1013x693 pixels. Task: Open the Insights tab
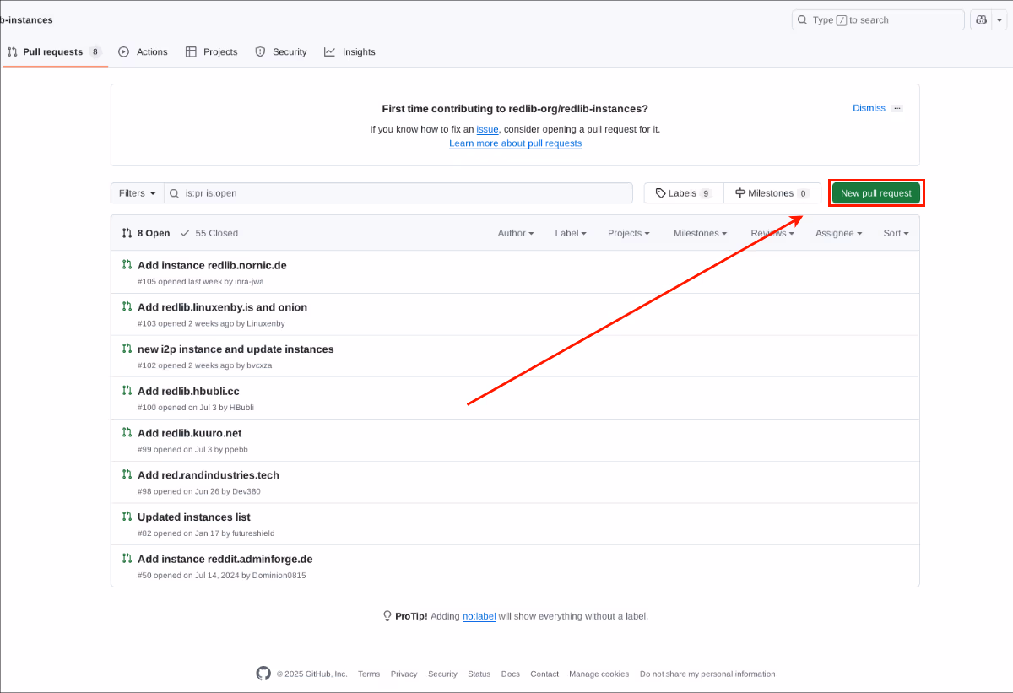pyautogui.click(x=349, y=51)
